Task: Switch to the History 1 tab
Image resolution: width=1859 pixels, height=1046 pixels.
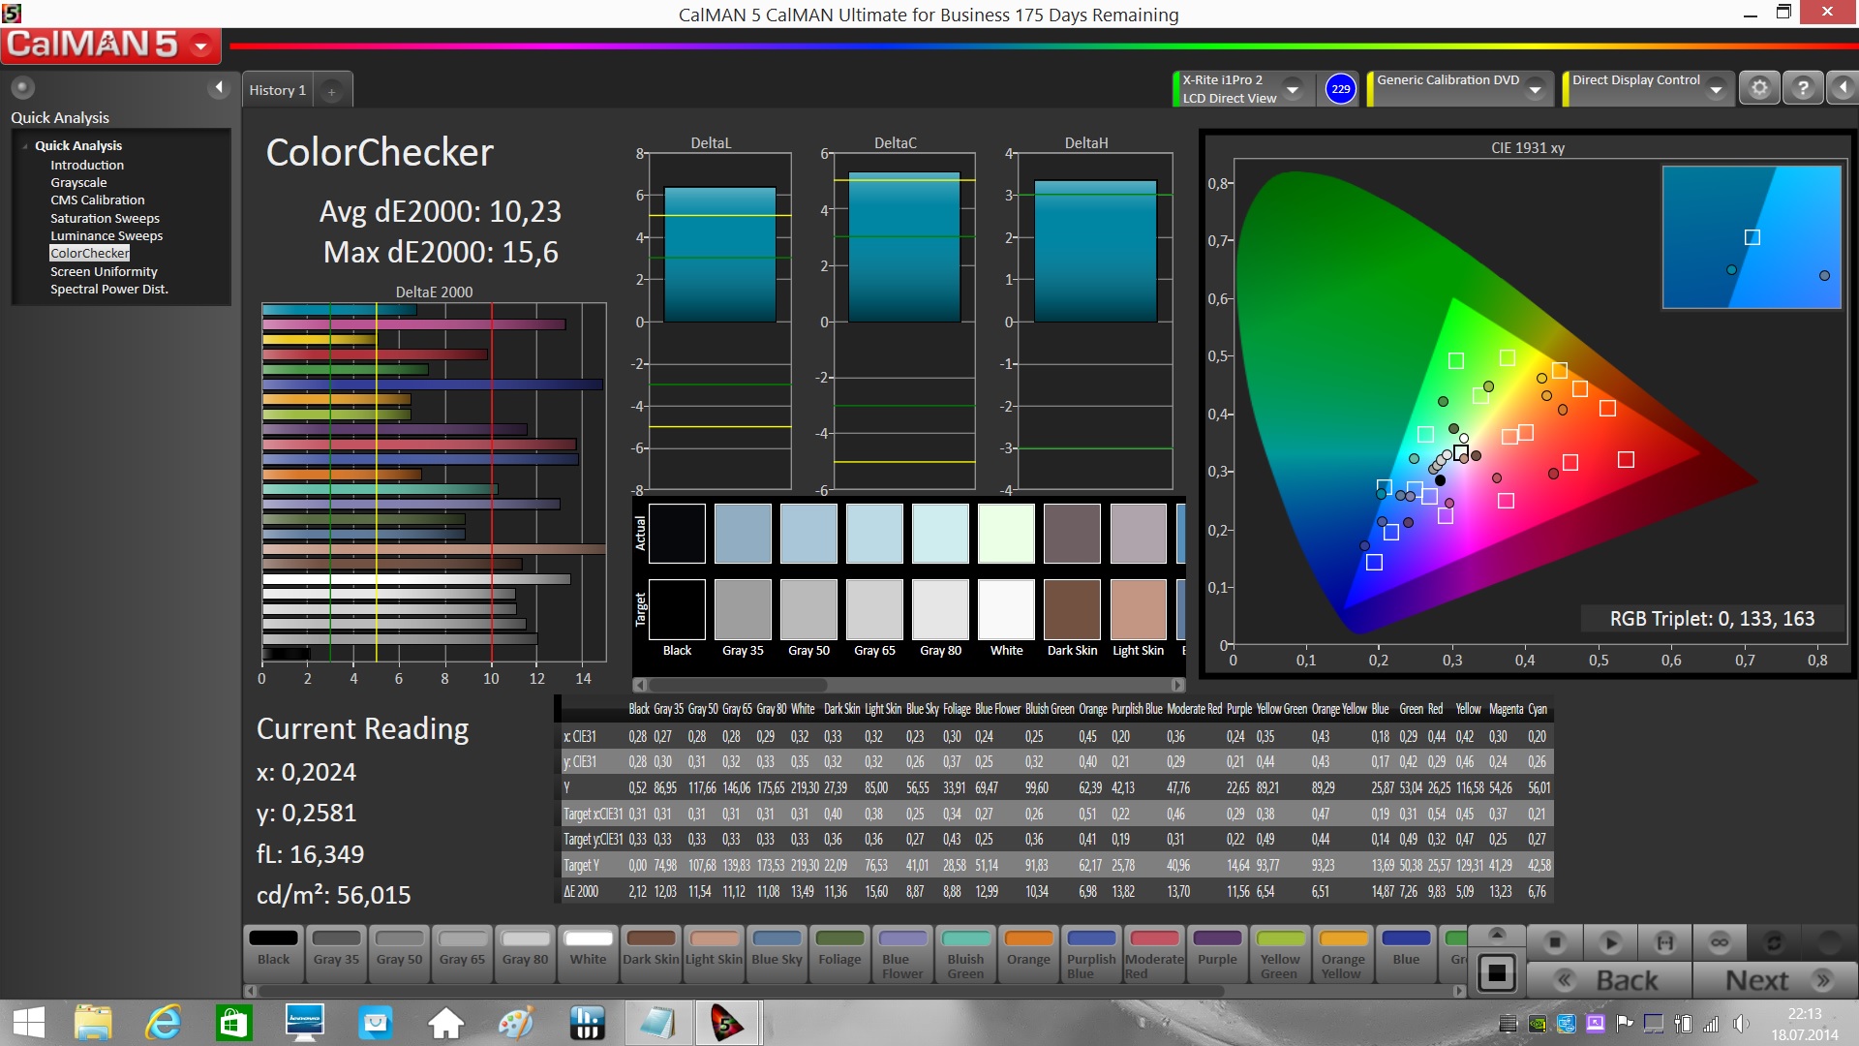Action: coord(277,90)
